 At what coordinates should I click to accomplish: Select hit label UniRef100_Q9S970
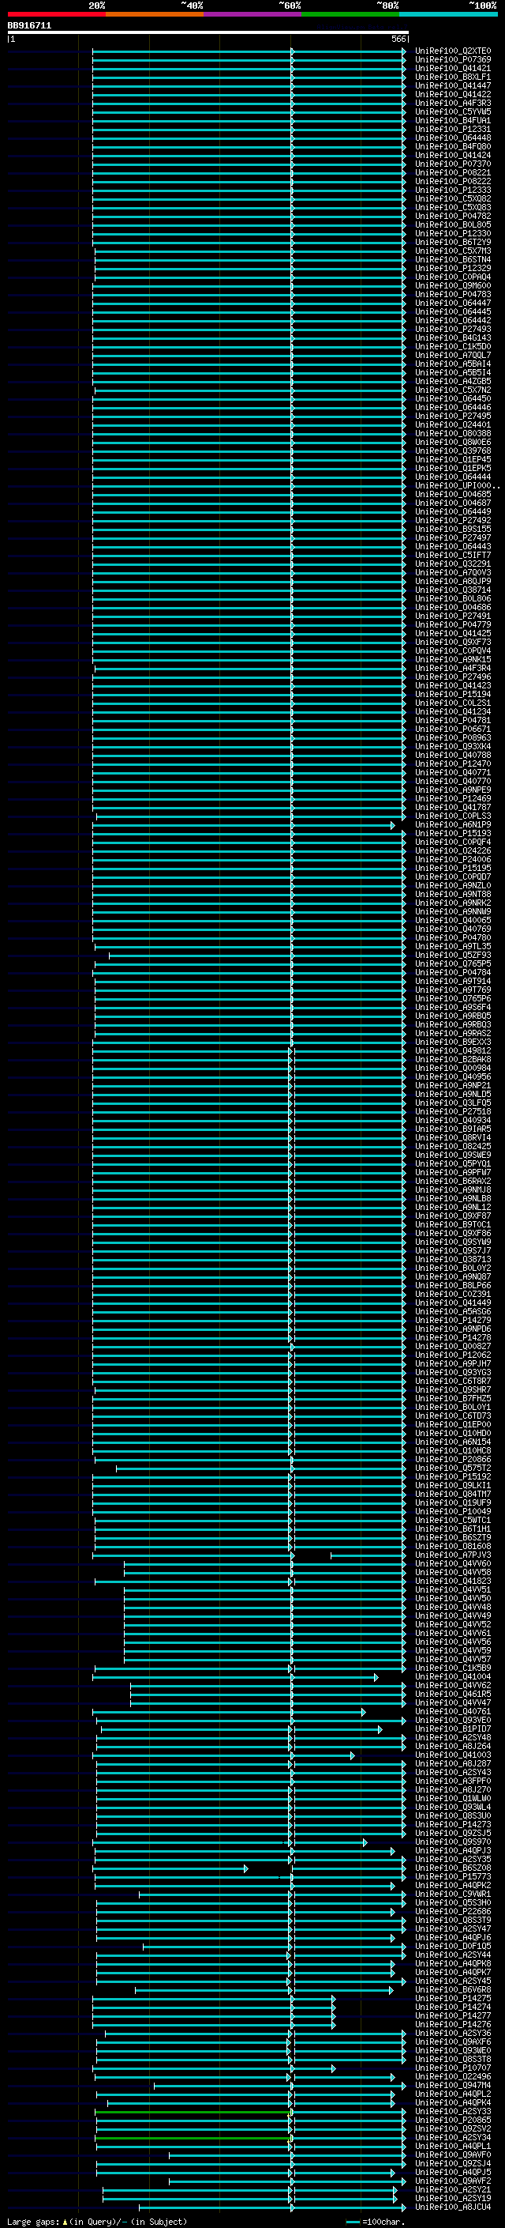(453, 1842)
